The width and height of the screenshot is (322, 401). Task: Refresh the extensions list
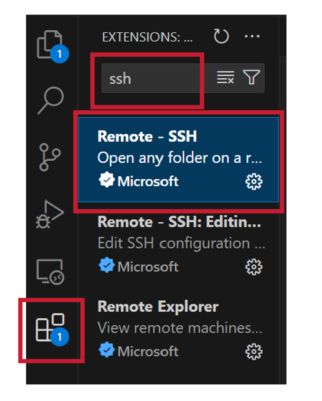[221, 36]
